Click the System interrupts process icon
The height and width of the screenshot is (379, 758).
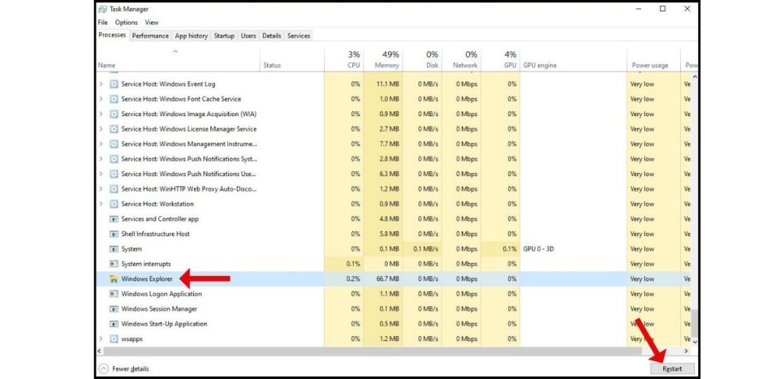(x=113, y=264)
